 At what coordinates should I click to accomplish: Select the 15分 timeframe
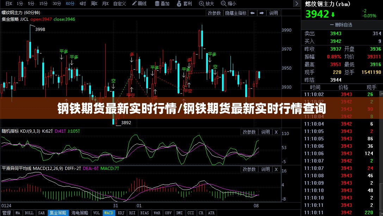pyautogui.click(x=43, y=4)
